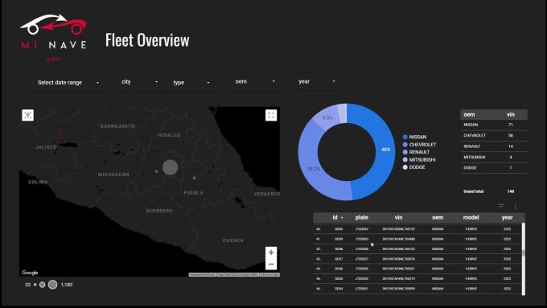Click the CHEVROLET legend entry
The image size is (547, 308).
click(x=419, y=145)
